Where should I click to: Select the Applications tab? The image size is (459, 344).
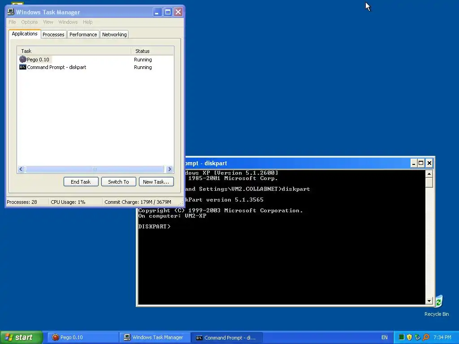coord(25,34)
